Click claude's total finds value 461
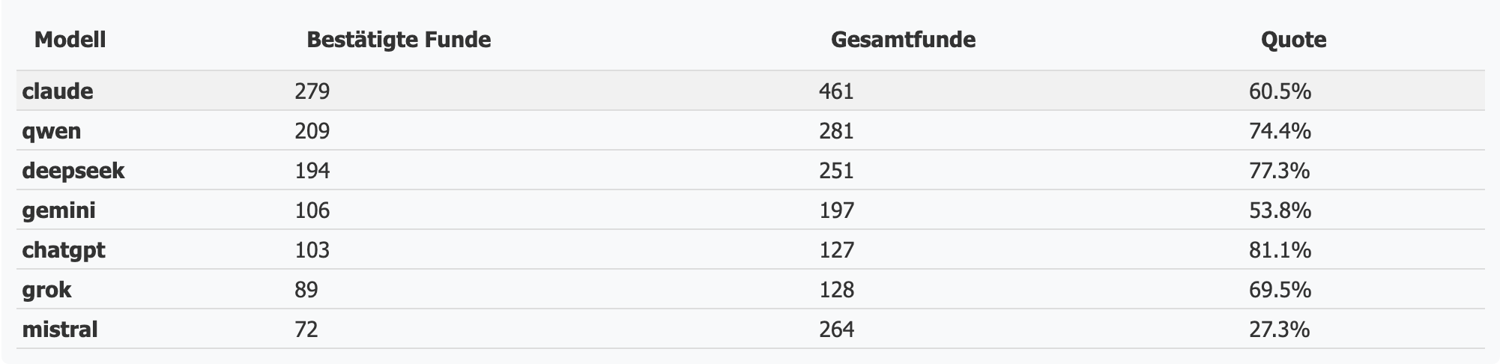This screenshot has width=1512, height=364. tap(836, 91)
